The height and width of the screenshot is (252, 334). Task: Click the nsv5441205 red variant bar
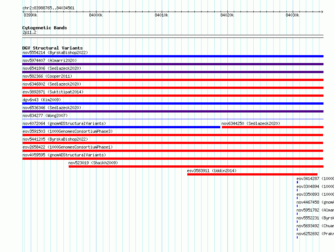173,143
